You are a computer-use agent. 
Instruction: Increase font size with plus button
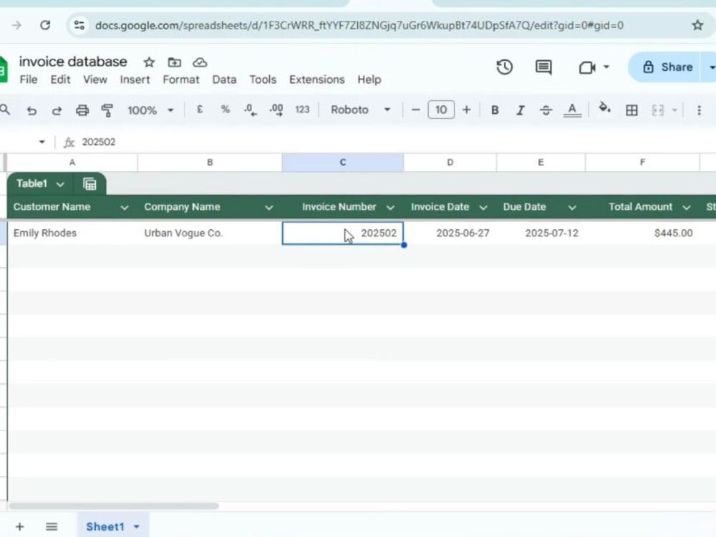click(466, 110)
